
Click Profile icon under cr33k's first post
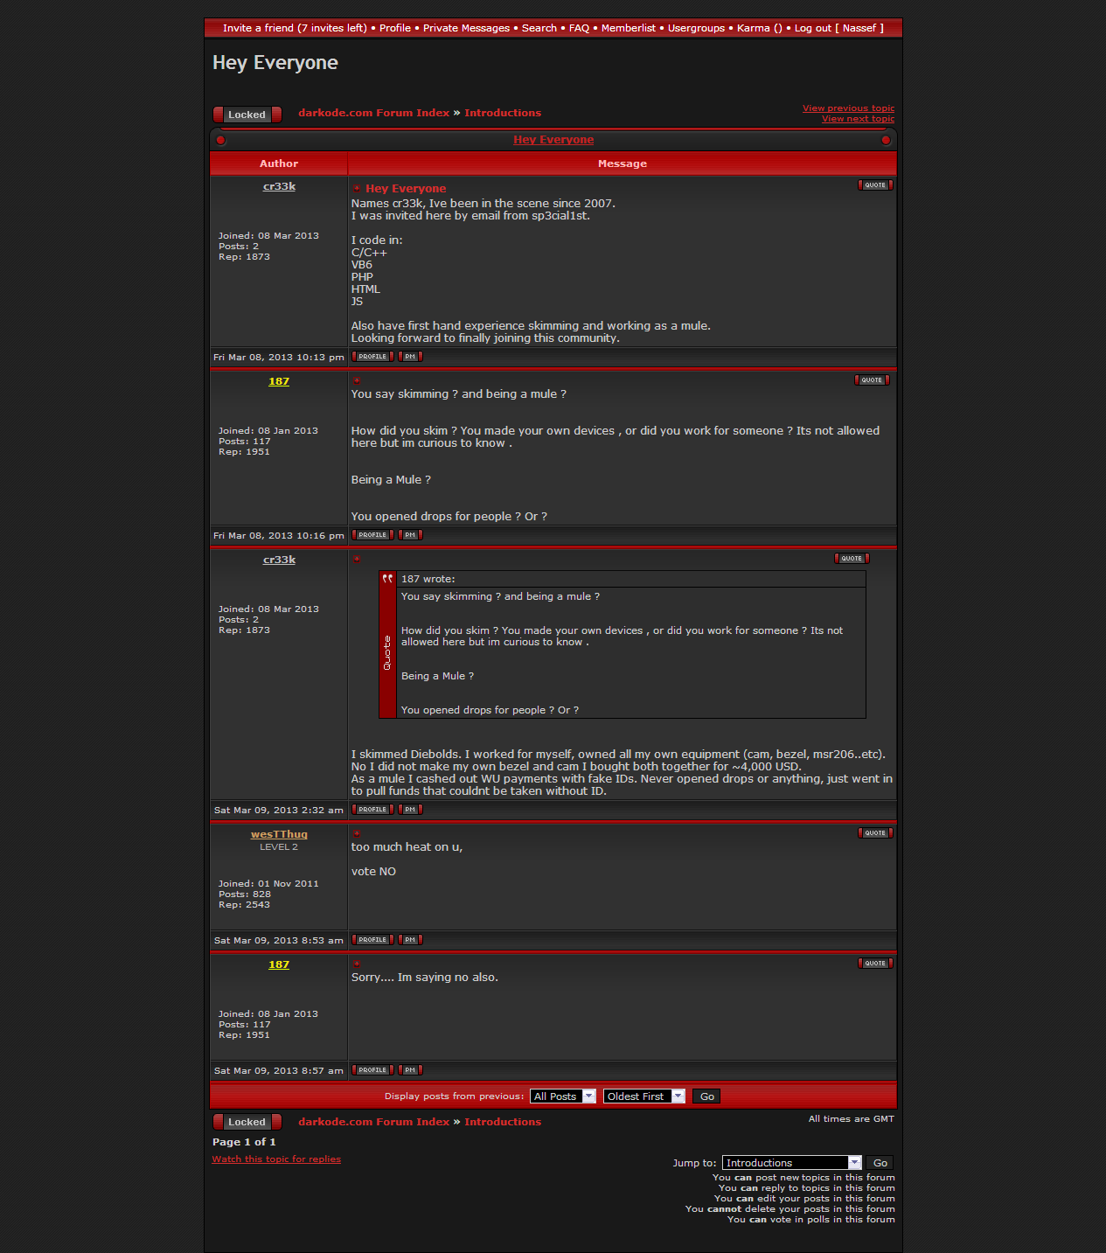click(x=372, y=357)
